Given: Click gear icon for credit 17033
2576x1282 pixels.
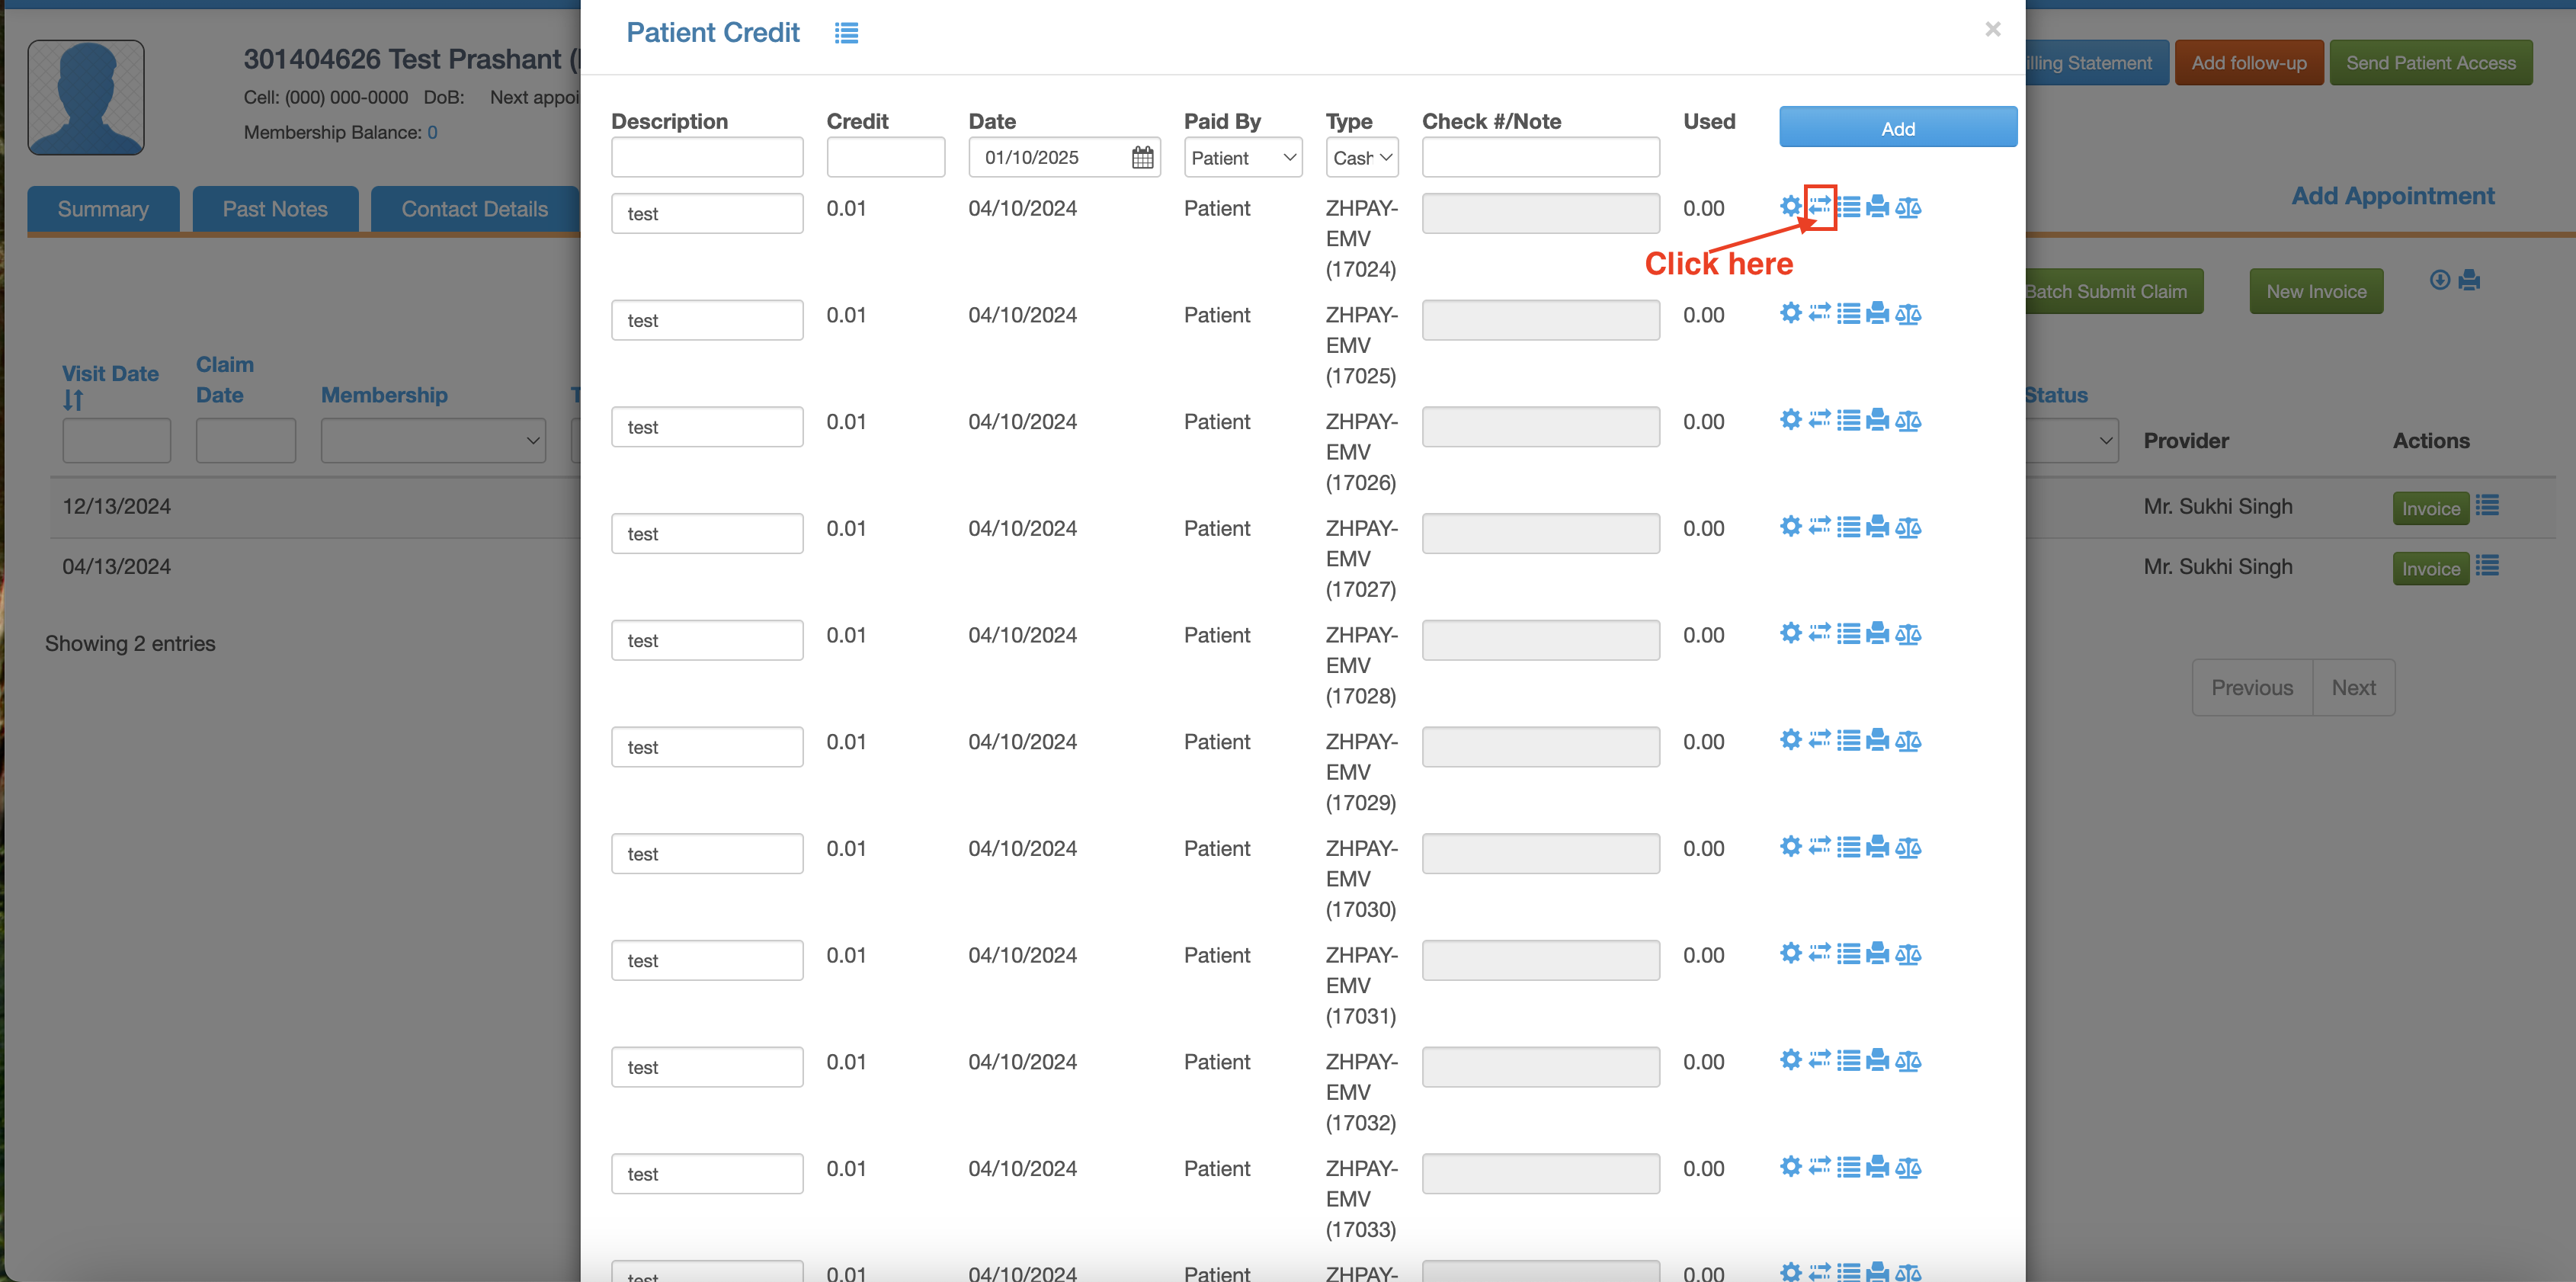Looking at the screenshot, I should coord(1790,1166).
